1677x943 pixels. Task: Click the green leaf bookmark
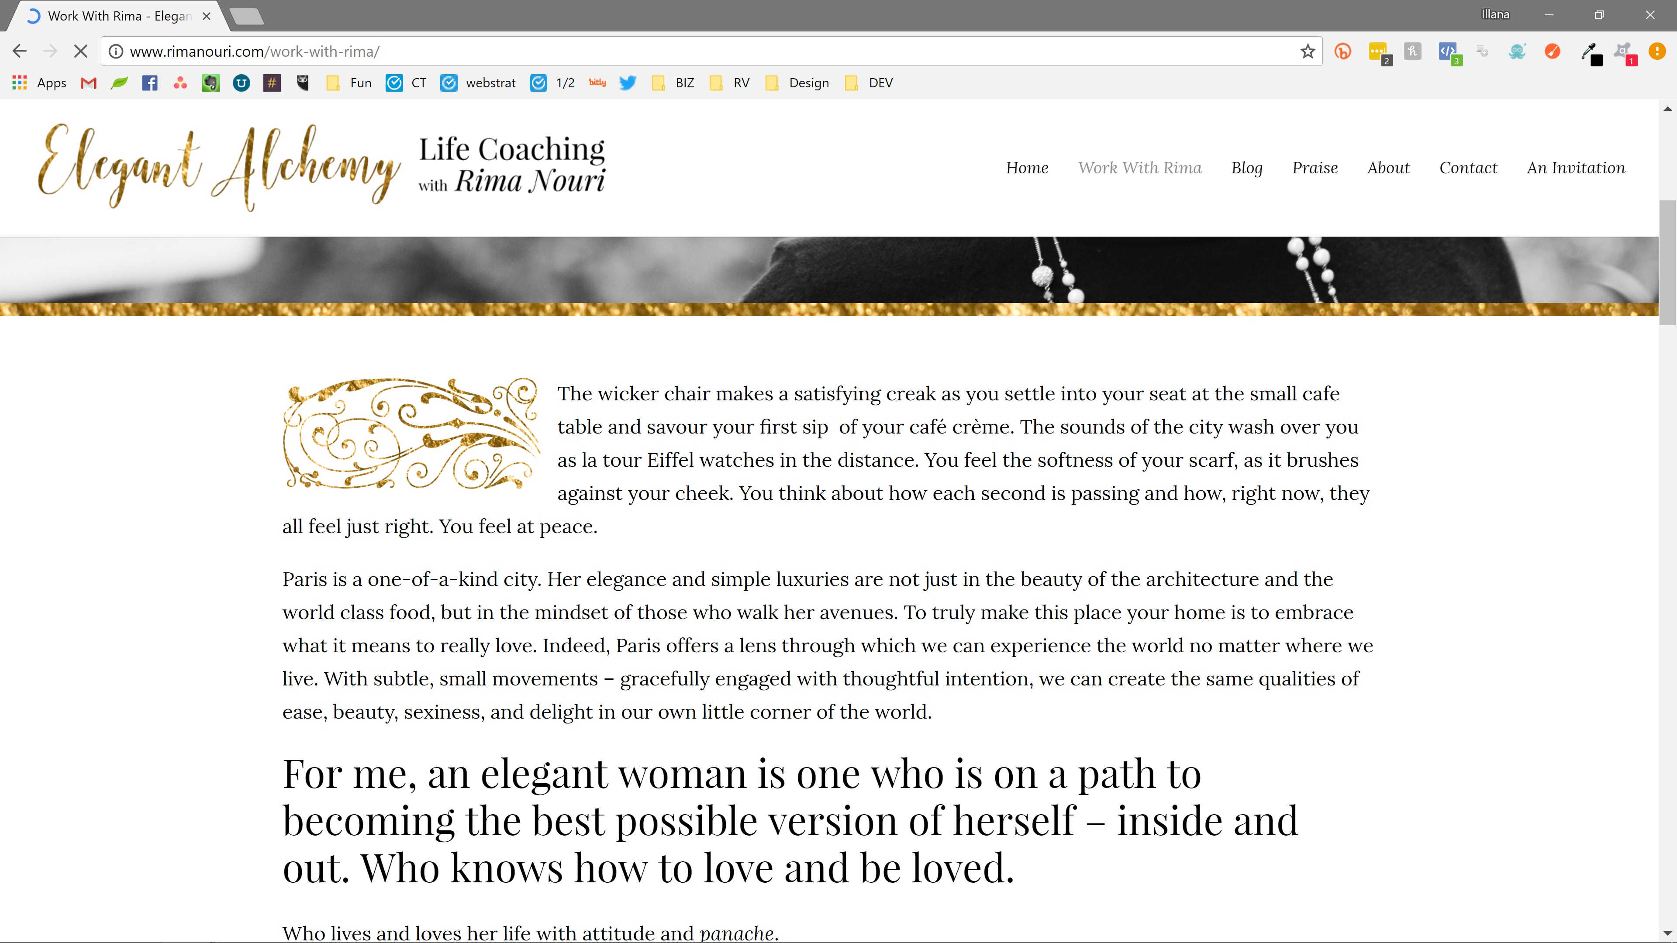[x=119, y=83]
